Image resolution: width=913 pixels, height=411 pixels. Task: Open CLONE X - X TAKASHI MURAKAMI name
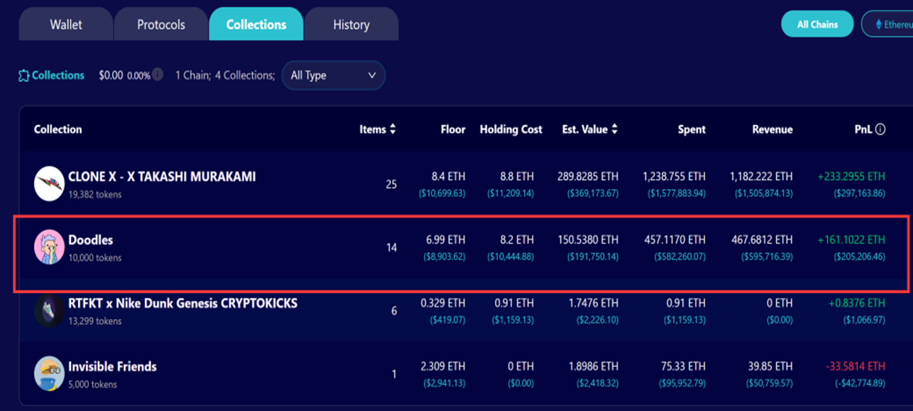(162, 177)
